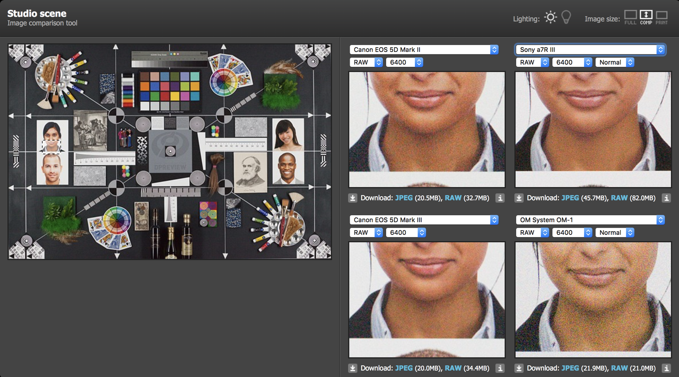The image size is (679, 377).
Task: Download RAW (34.4MB) for Canon 5D Mark III
Action: [453, 368]
